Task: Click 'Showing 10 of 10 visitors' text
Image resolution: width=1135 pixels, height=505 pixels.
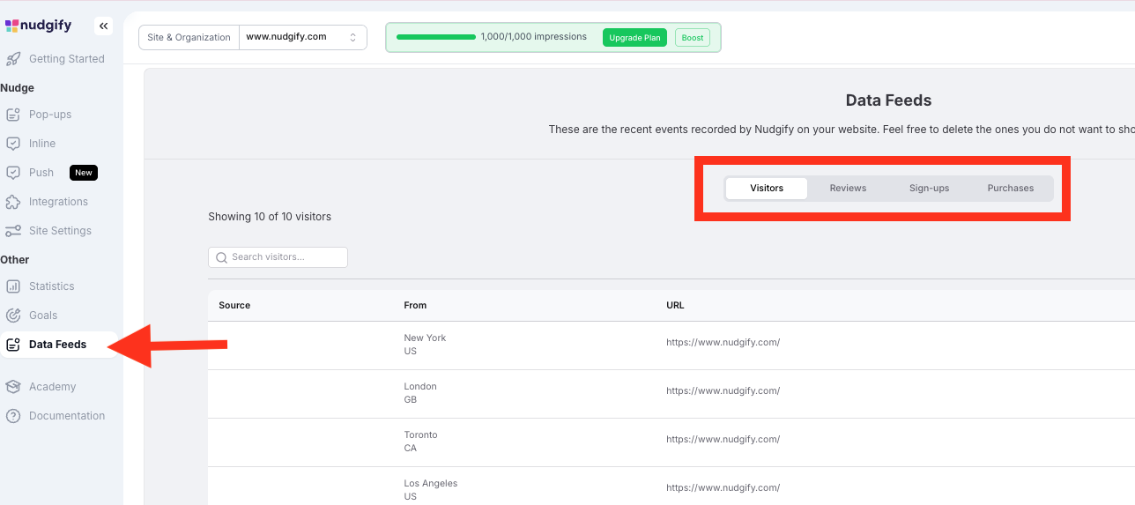Action: coord(270,217)
